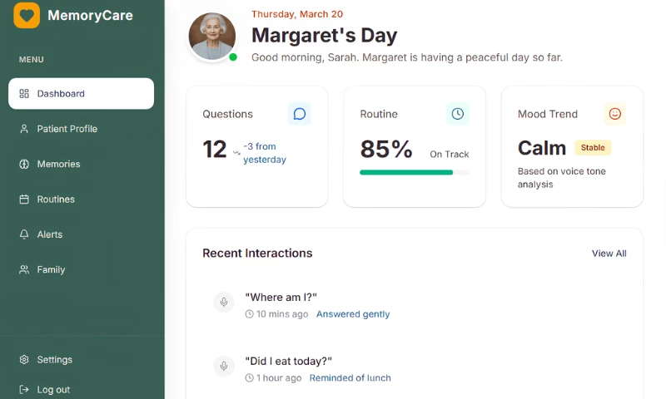Open the Family page
The height and width of the screenshot is (399, 666).
click(51, 269)
